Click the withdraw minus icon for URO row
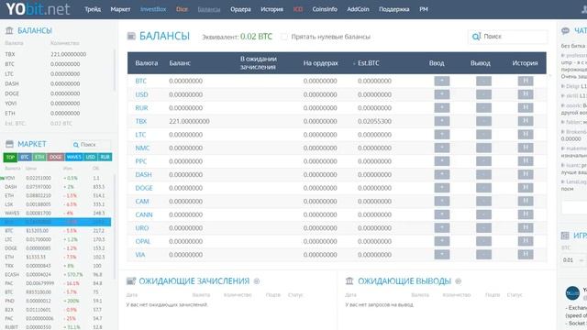Screen dimensions: 587x330 pos(483,228)
